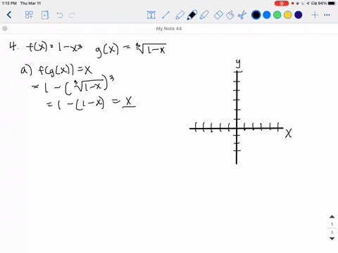Select the lasso selection tool
Screen dimensions: 338x253
coord(230,15)
